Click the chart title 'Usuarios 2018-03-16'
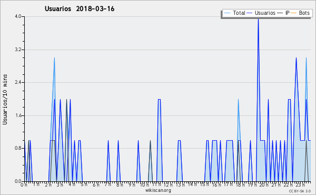 [x=80, y=9]
